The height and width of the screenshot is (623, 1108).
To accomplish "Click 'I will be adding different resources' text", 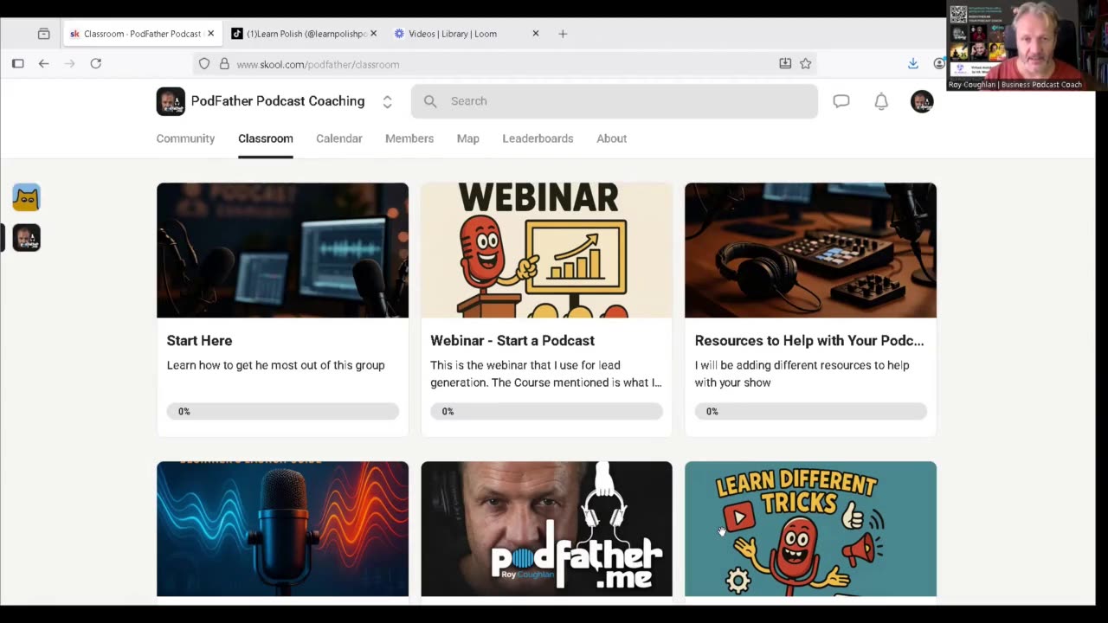I will coord(802,374).
